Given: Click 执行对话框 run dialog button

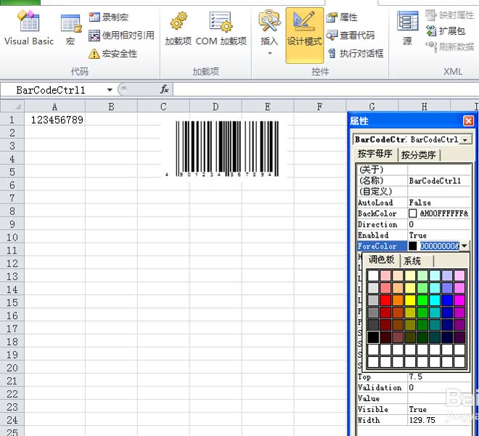Looking at the screenshot, I should click(x=356, y=54).
